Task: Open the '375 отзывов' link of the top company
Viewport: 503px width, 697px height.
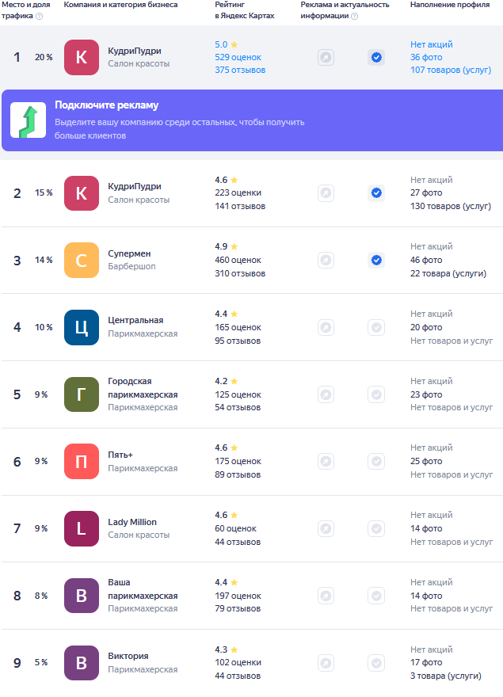Action: [240, 70]
